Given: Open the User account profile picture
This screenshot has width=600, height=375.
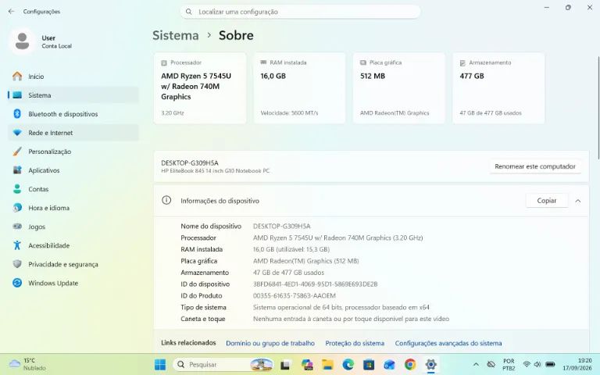Looking at the screenshot, I should pos(22,41).
